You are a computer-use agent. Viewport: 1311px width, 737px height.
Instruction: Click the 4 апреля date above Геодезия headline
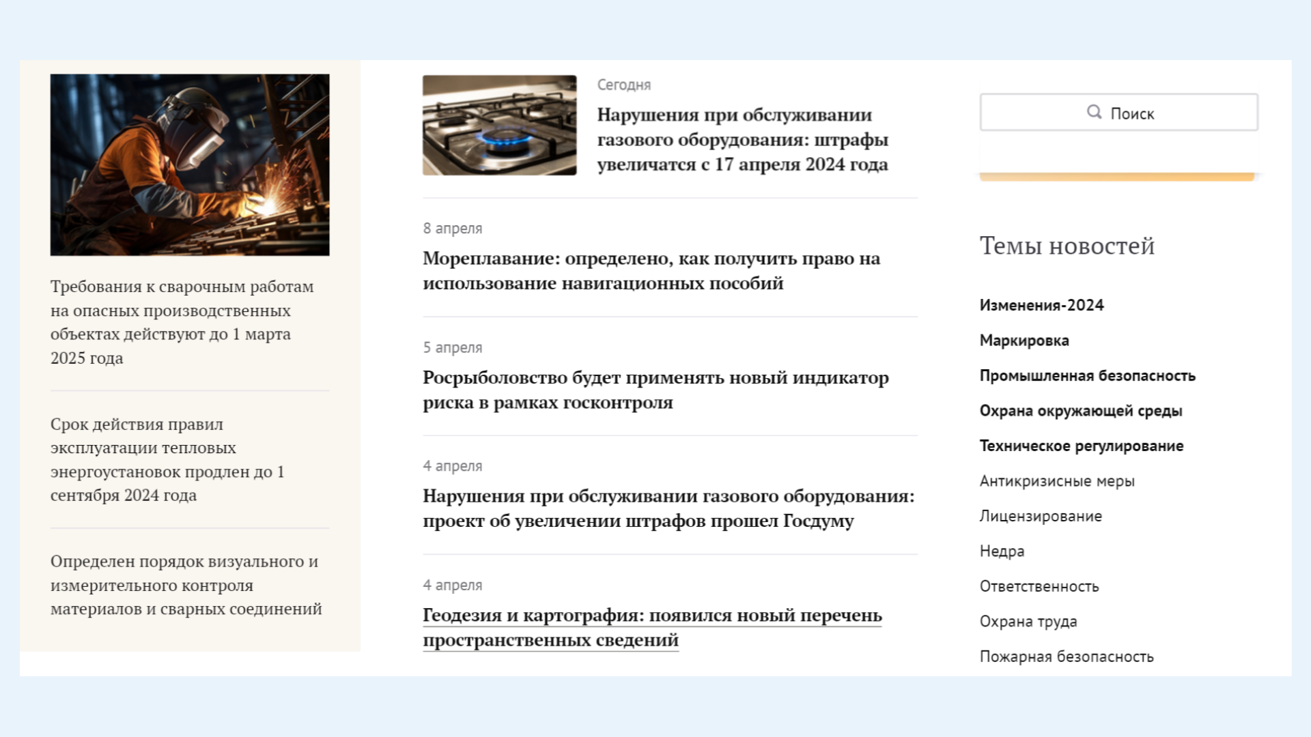[x=452, y=585]
